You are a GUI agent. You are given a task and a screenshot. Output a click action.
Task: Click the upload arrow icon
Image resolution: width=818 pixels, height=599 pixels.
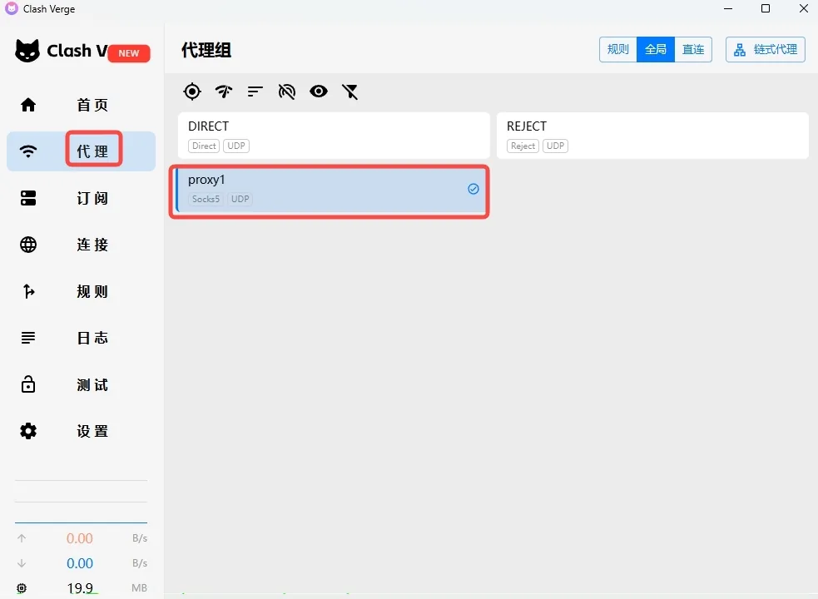22,538
